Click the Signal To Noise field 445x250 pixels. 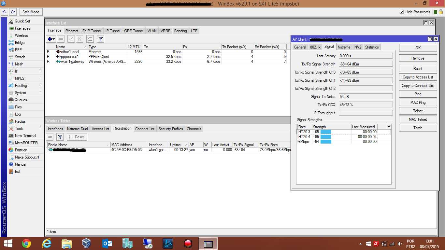pyautogui.click(x=366, y=97)
